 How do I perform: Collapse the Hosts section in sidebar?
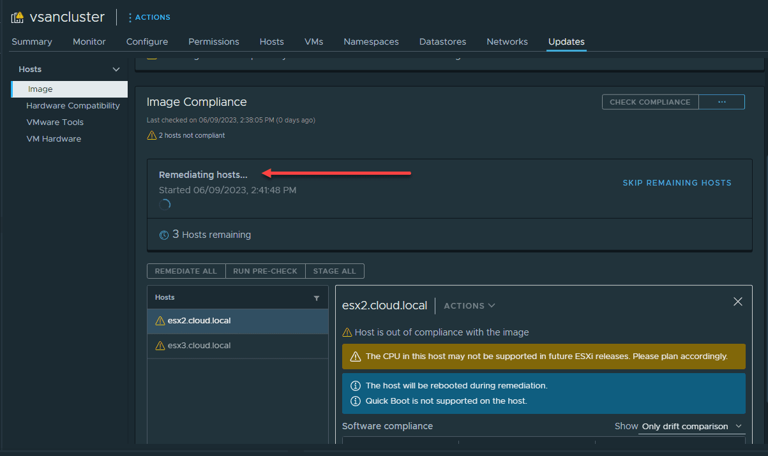pyautogui.click(x=116, y=69)
